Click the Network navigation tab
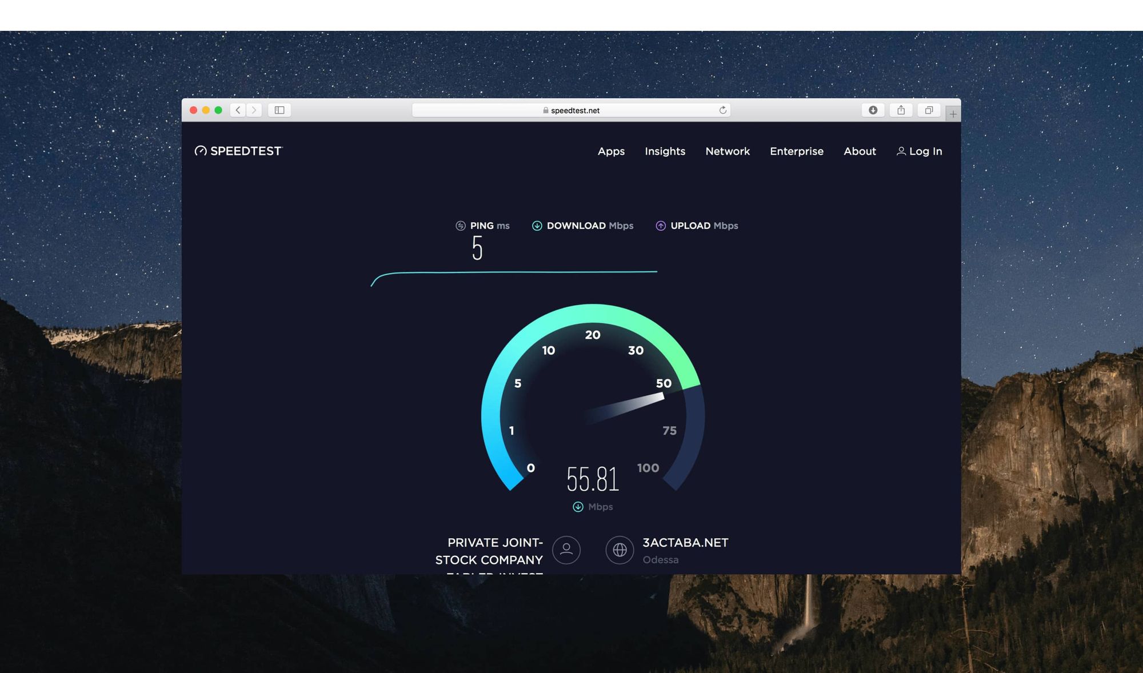1143x673 pixels. tap(727, 151)
